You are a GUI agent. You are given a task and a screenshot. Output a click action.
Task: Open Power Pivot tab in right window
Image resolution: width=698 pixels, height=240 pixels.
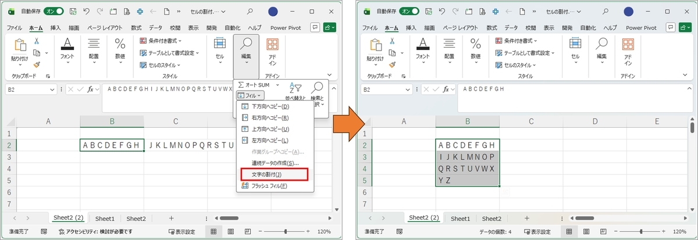click(x=641, y=27)
